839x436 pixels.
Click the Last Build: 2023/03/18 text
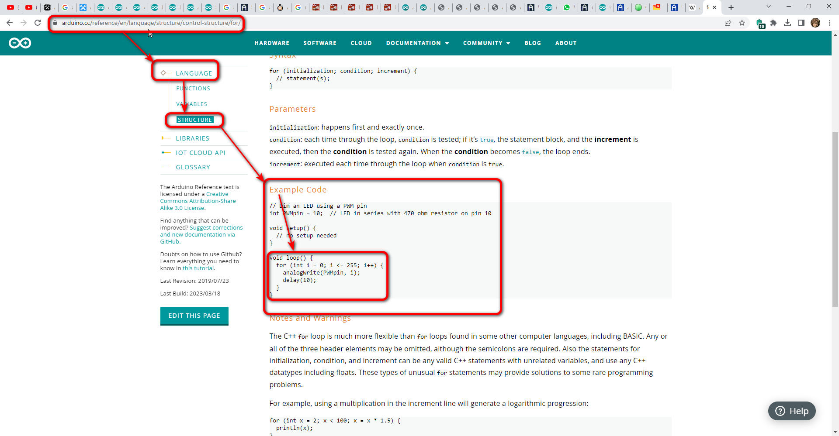point(190,294)
